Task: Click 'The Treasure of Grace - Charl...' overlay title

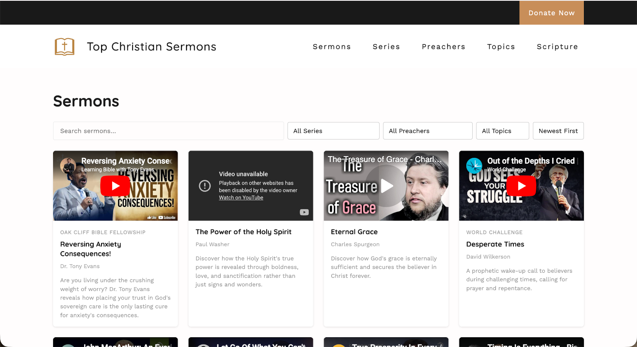Action: (x=385, y=160)
